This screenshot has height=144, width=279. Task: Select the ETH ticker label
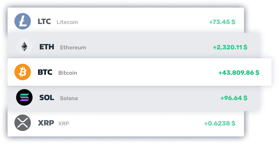(x=47, y=47)
